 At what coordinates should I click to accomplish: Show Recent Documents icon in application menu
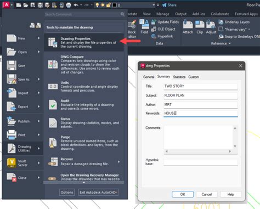pos(32,25)
